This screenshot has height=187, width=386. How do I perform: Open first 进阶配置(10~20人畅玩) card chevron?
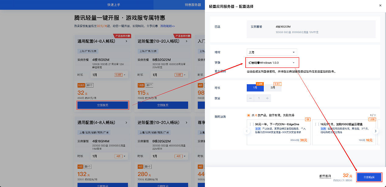187,42
